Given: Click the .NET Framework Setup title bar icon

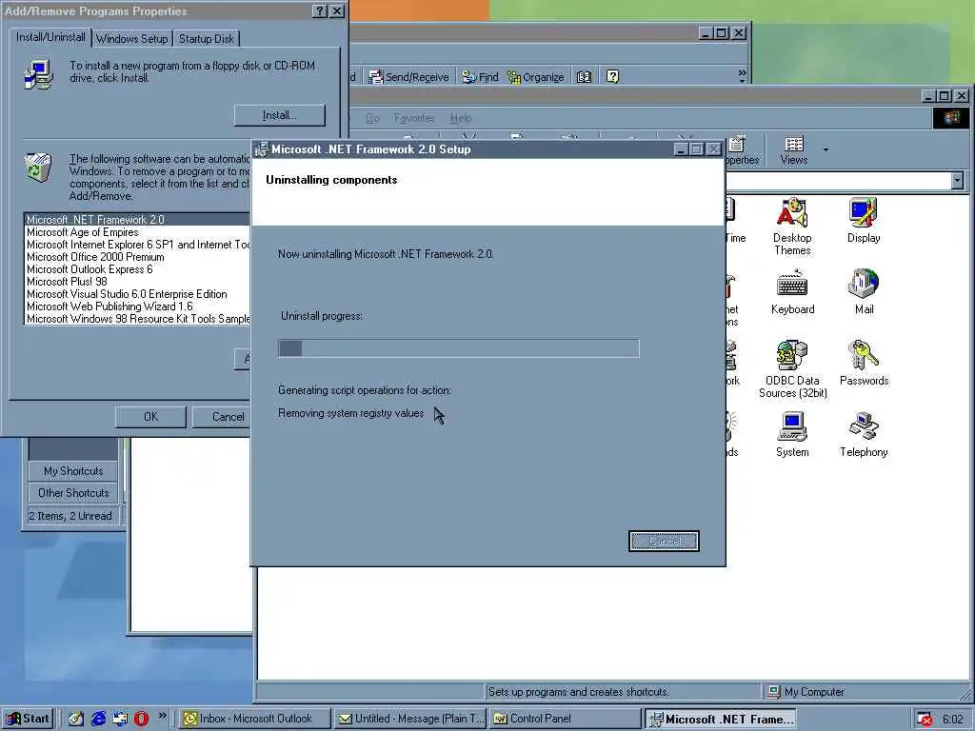Looking at the screenshot, I should [x=262, y=149].
